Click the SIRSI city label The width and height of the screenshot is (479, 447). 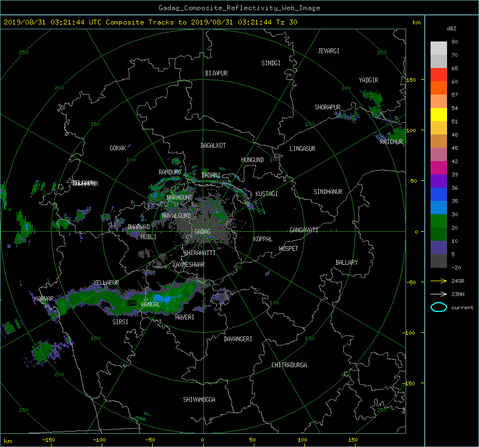[x=120, y=322]
